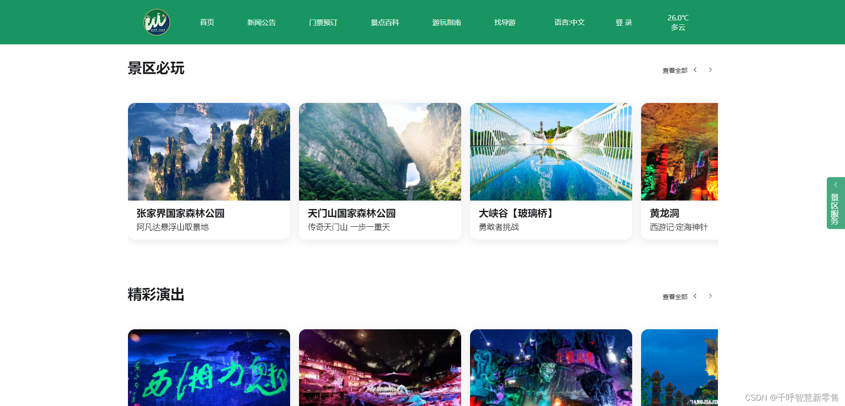This screenshot has width=845, height=406.
Task: Open the fourth 精彩演出 golden statue thumbnail
Action: [x=679, y=367]
